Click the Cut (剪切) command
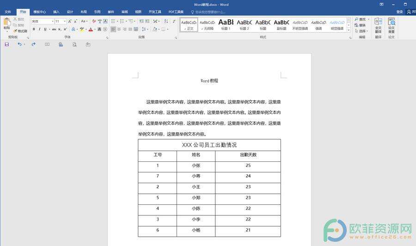The image size is (416, 246). 19,19
